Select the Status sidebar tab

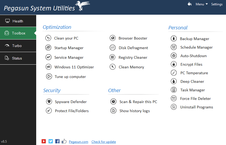point(18,58)
